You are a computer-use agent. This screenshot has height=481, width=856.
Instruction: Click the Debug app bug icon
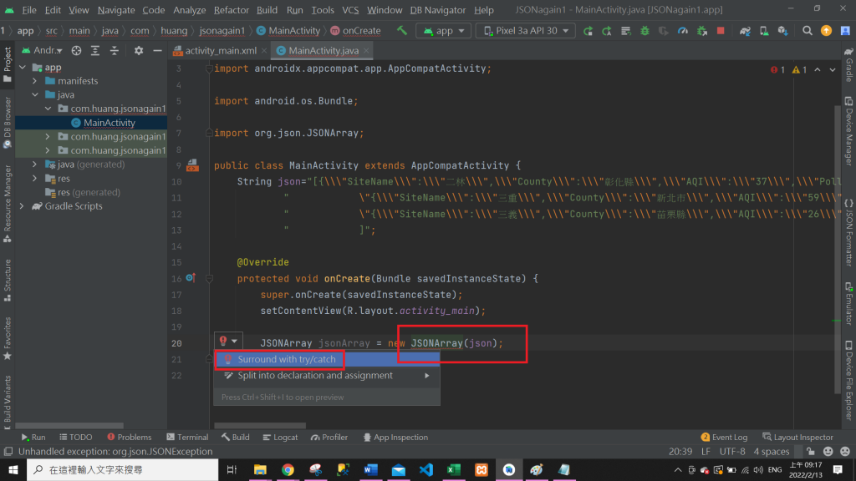(645, 31)
